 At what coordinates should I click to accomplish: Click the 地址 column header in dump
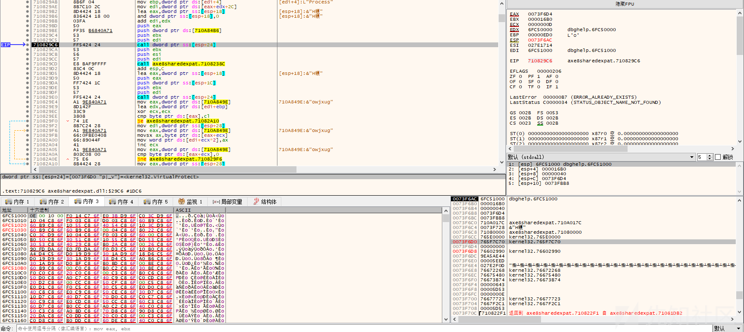click(14, 210)
